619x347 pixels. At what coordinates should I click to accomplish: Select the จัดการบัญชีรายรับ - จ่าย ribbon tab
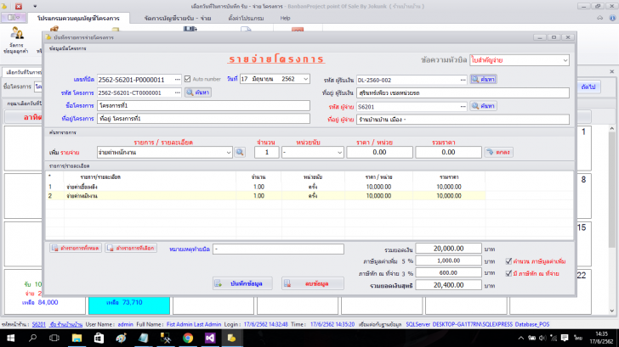coord(177,18)
